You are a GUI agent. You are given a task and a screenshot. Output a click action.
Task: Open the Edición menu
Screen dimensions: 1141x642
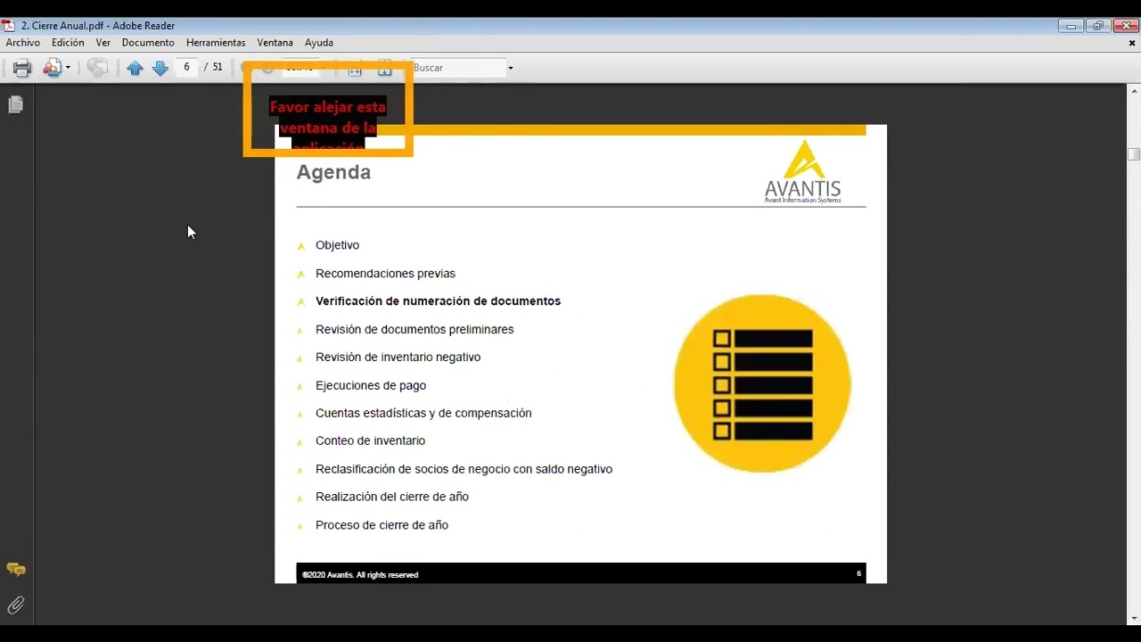pos(68,42)
